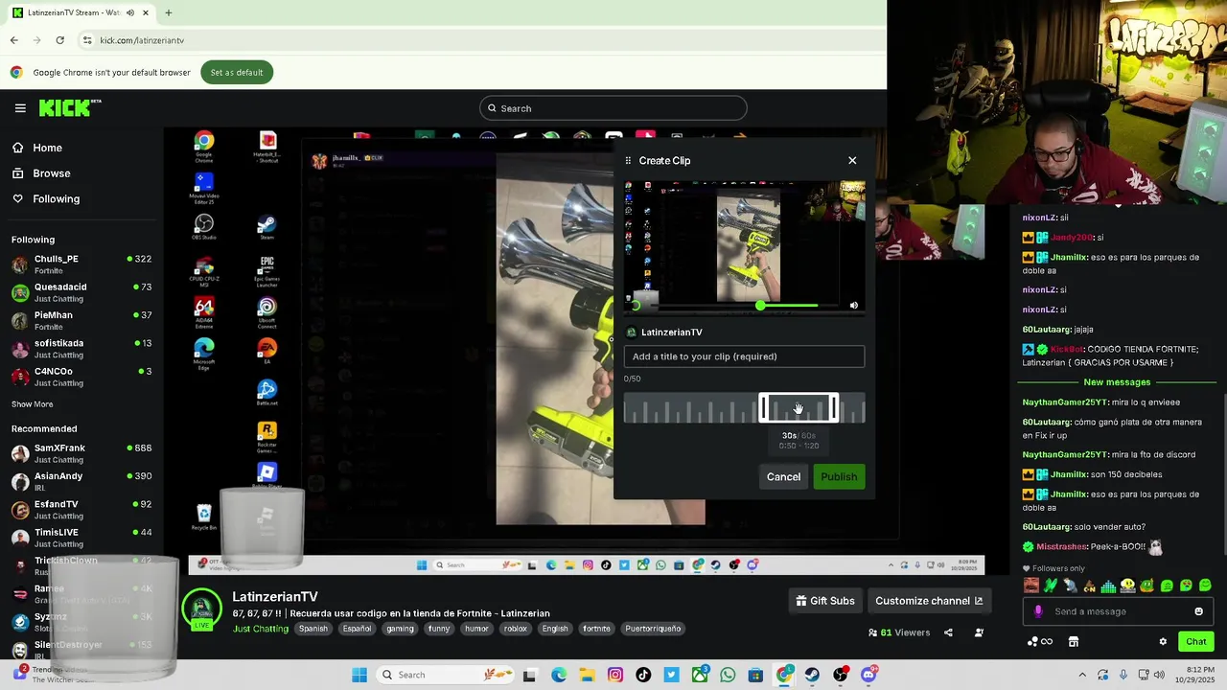Open emoji picker in chat input
The width and height of the screenshot is (1227, 690).
(1198, 611)
